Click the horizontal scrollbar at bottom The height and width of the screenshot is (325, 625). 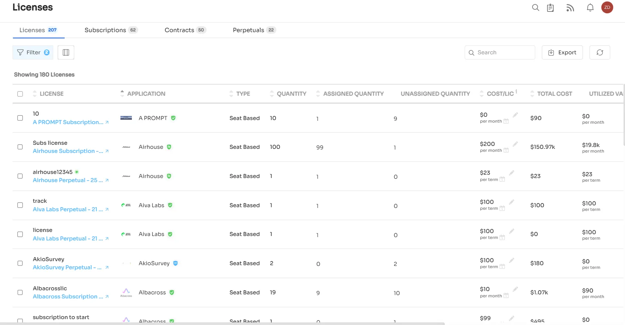[x=222, y=324]
